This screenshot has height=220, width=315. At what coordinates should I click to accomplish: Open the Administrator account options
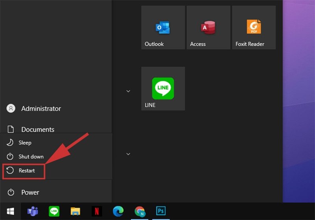click(x=41, y=108)
